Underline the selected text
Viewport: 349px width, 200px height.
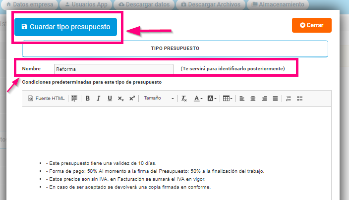[110, 99]
